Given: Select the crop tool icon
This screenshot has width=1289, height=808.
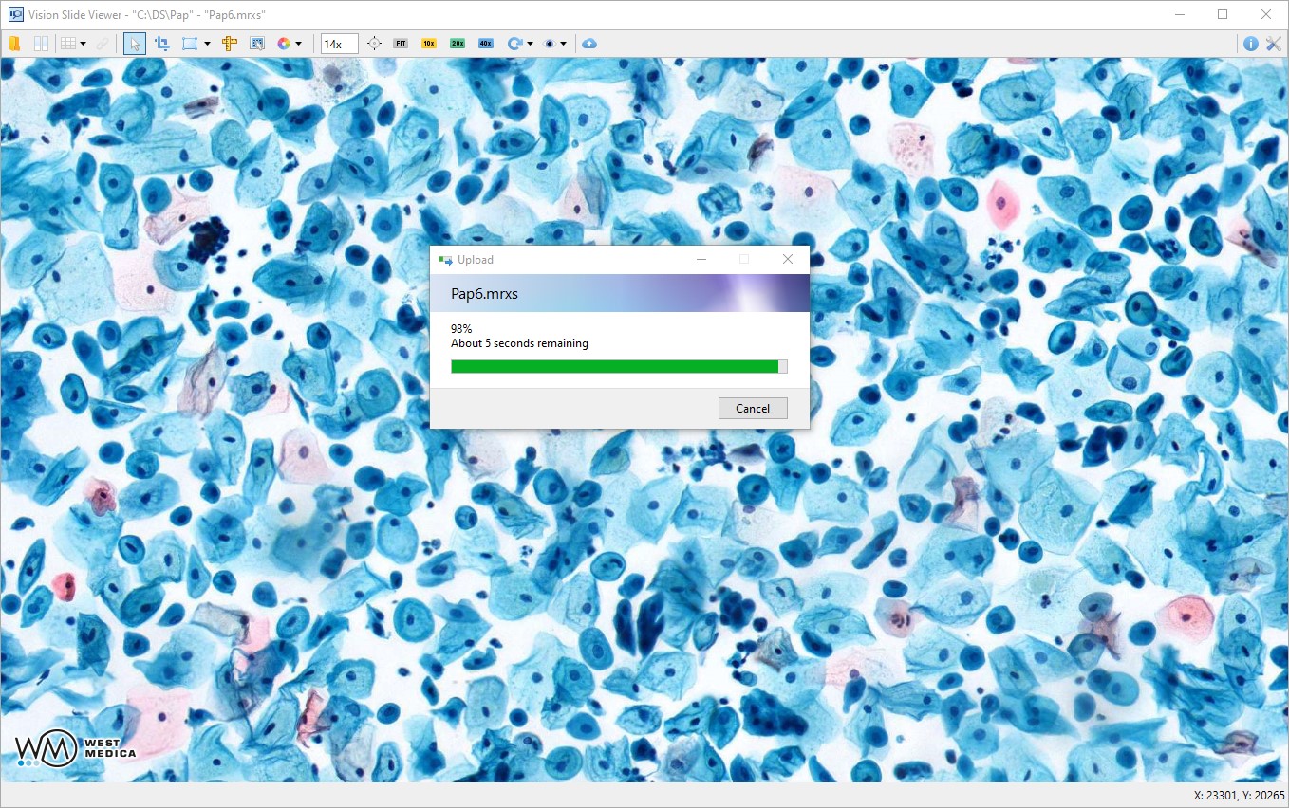Looking at the screenshot, I should tap(161, 44).
